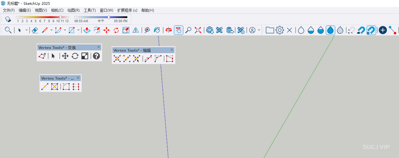Click the magnifier search icon in main toolbar
Viewport: 399px width, 158px height.
[8, 30]
